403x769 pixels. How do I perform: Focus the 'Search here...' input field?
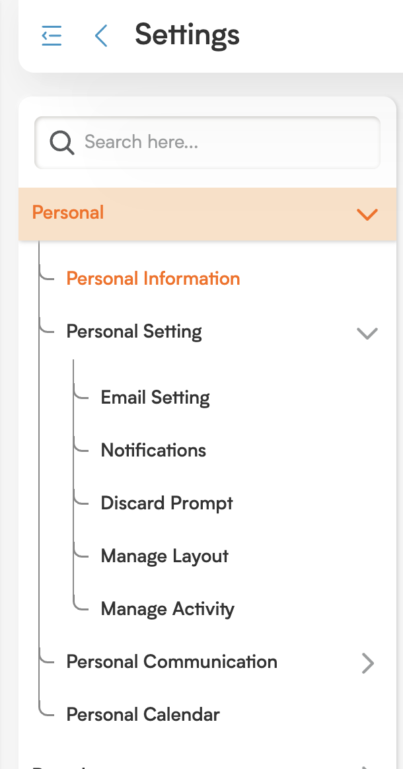(x=207, y=143)
